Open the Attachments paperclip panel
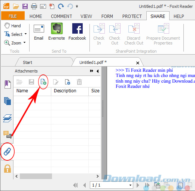The image size is (195, 191). [7, 151]
